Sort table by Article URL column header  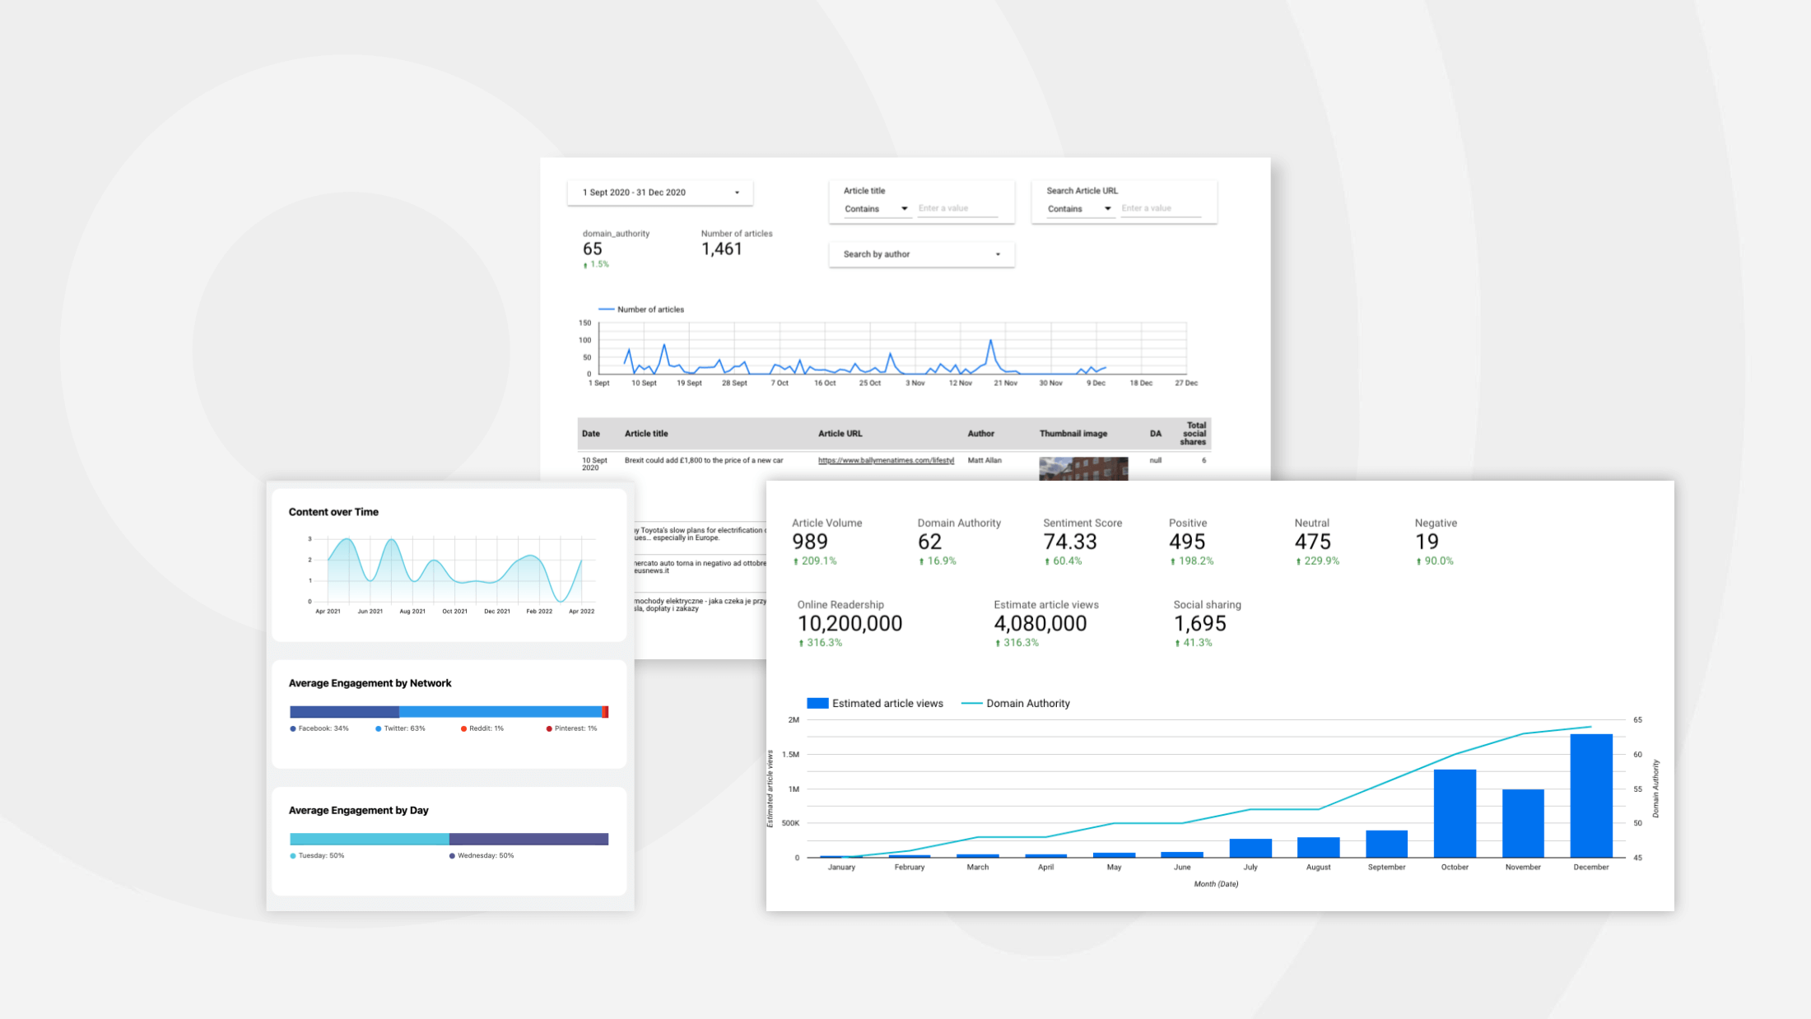pyautogui.click(x=840, y=434)
